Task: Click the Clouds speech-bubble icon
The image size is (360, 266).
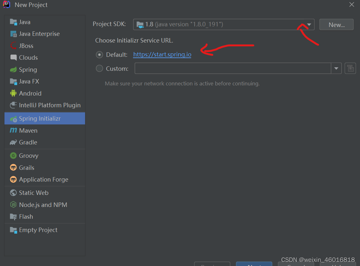Action: [13, 57]
